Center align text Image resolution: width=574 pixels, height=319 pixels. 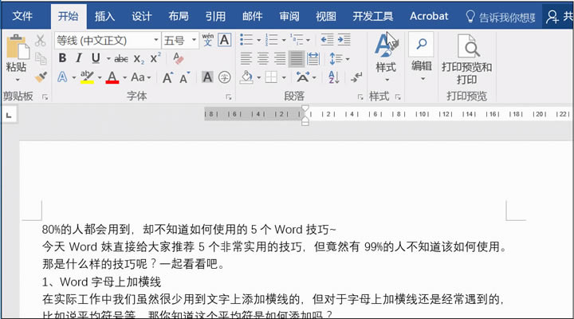(x=263, y=58)
